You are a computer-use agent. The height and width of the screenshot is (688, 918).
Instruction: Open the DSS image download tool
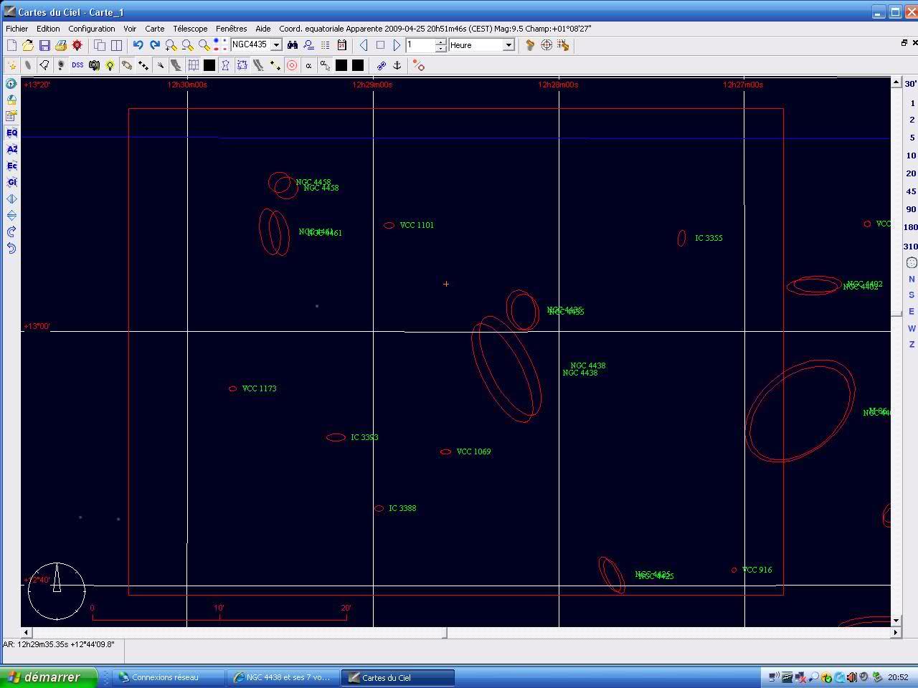click(77, 65)
